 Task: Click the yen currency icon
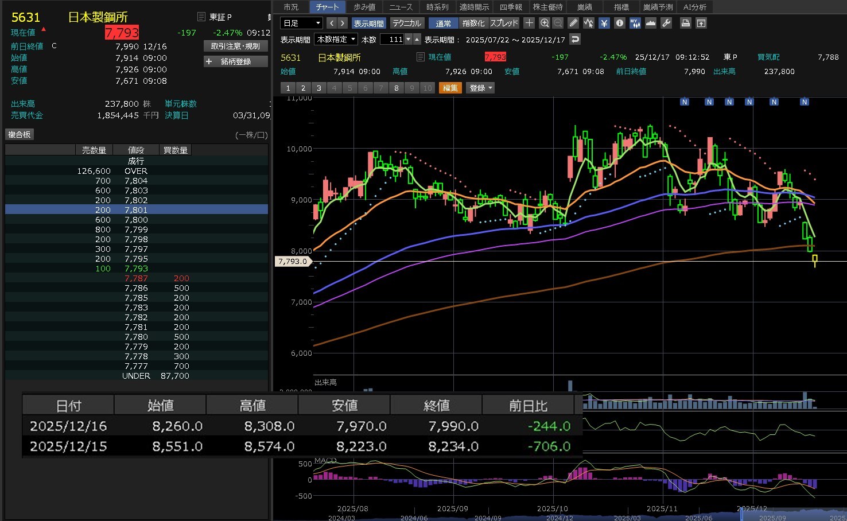tap(604, 23)
